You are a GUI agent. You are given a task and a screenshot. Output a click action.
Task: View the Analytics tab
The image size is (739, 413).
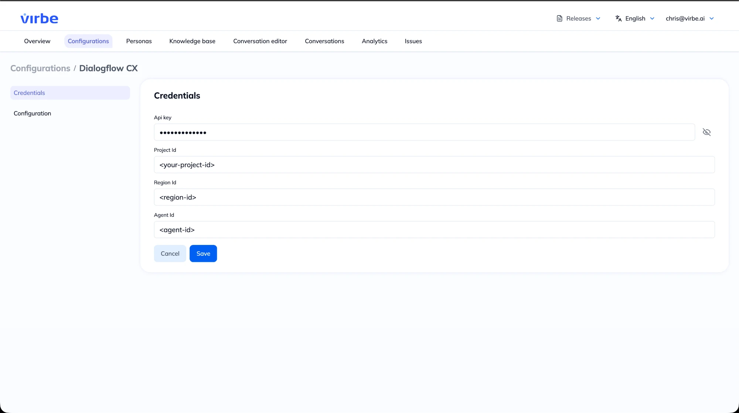(375, 41)
